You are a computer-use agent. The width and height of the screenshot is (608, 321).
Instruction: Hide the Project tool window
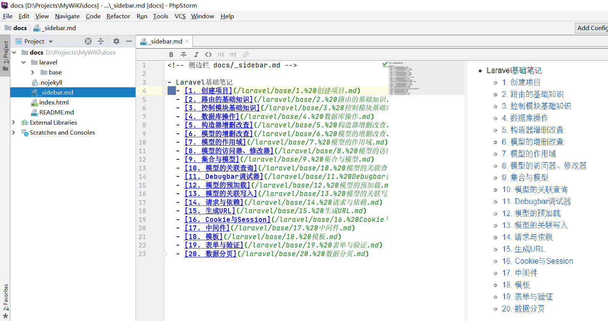tap(129, 41)
